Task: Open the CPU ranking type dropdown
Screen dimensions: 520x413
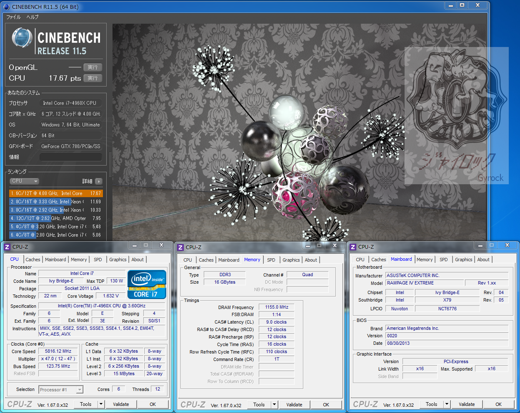Action: [x=25, y=181]
